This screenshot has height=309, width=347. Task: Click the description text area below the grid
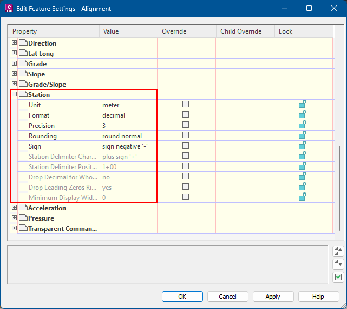(x=167, y=264)
